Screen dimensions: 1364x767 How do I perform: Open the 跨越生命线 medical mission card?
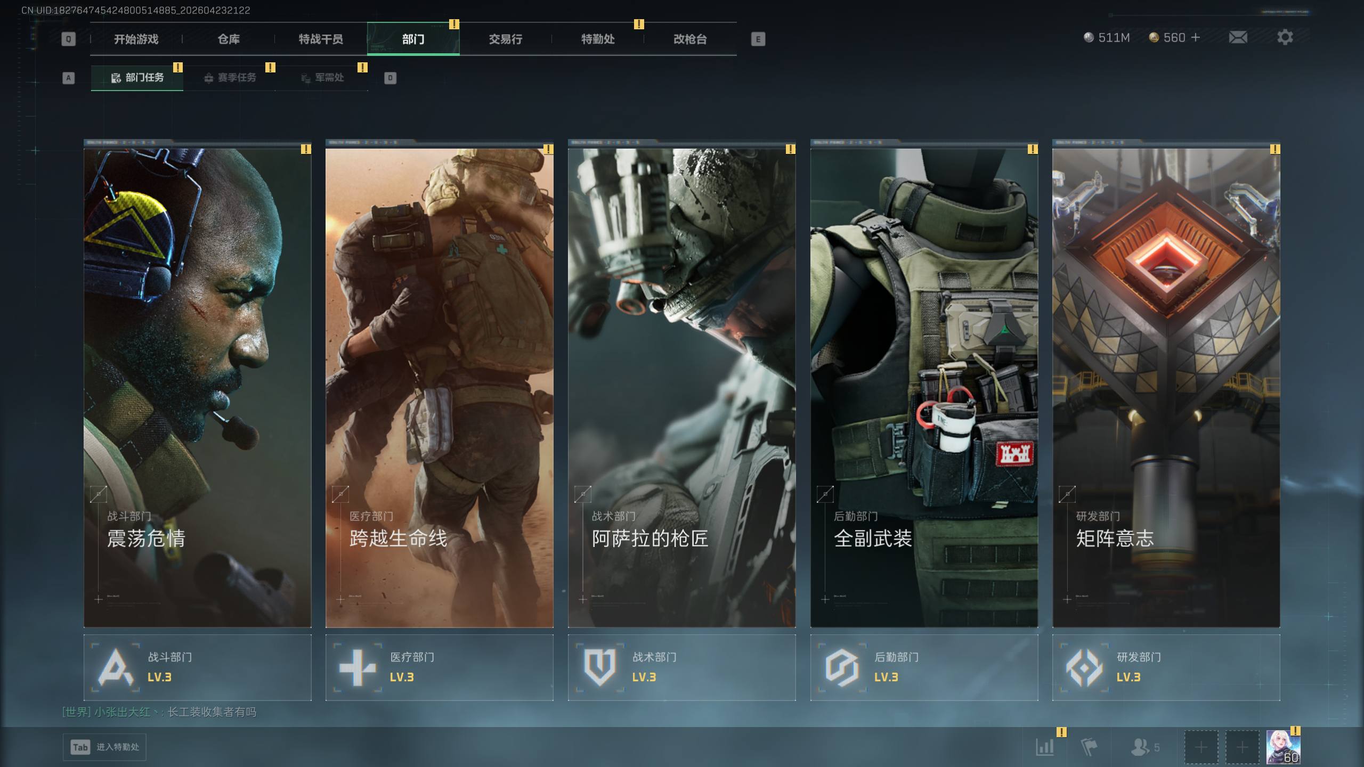(x=439, y=383)
